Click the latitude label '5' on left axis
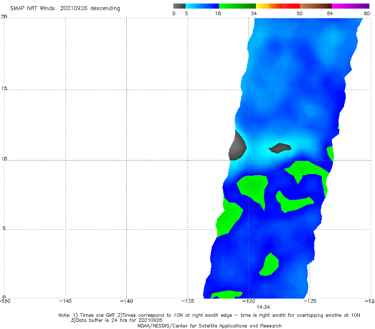The image size is (375, 329). tap(4, 228)
